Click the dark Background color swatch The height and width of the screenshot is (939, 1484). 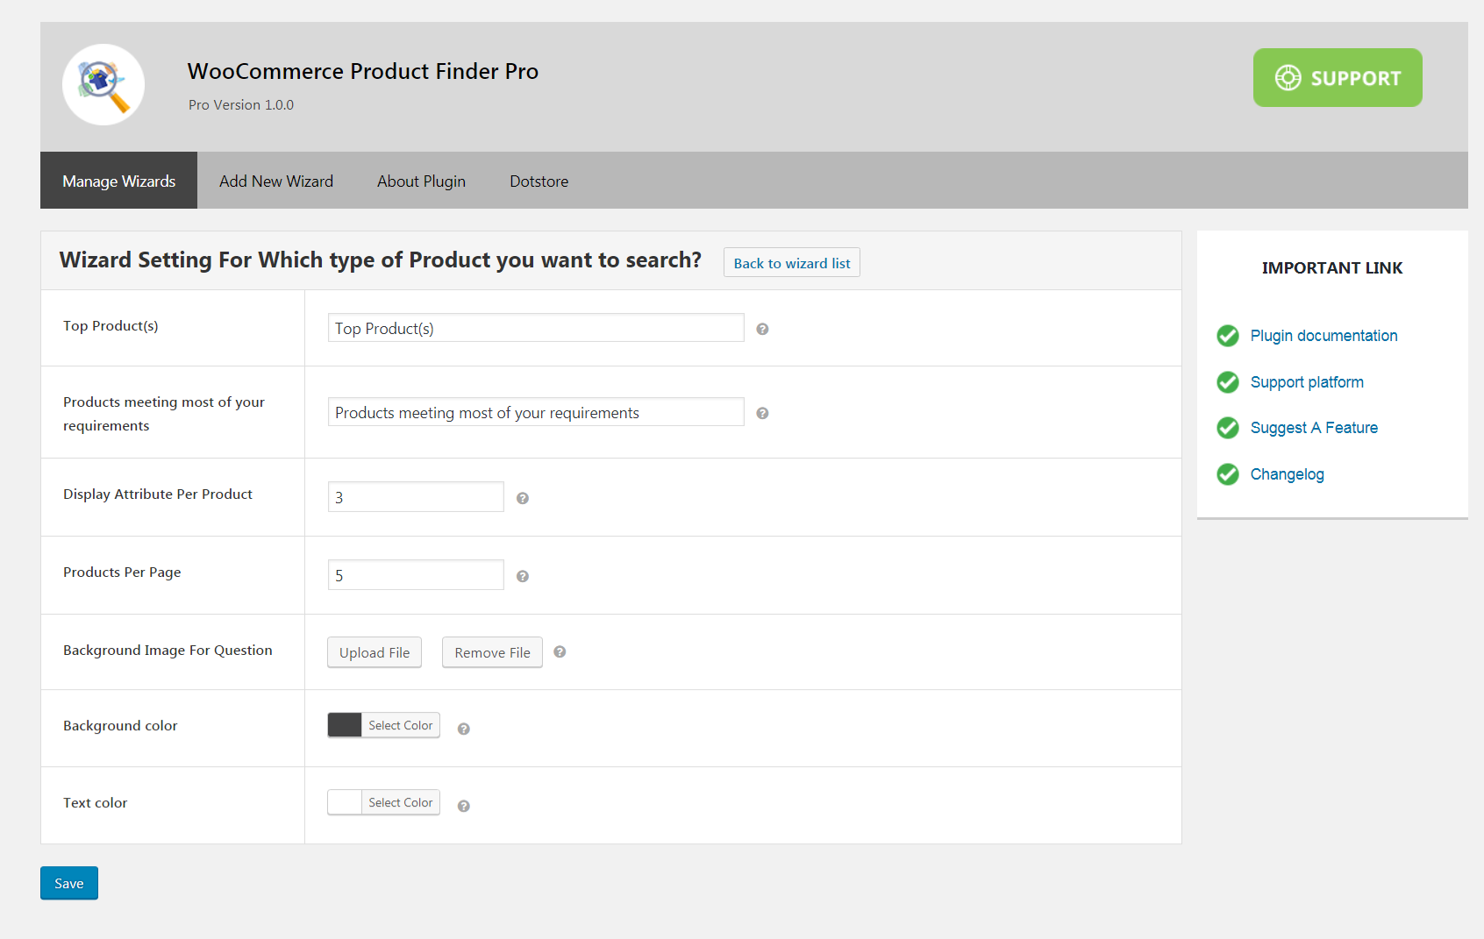coord(345,725)
